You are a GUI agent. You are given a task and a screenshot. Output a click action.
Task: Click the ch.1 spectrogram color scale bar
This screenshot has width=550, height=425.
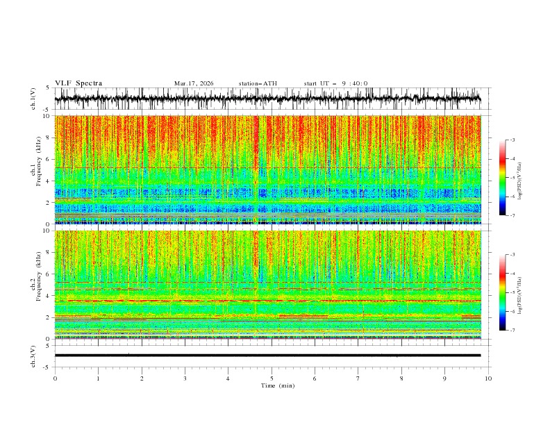(x=502, y=178)
